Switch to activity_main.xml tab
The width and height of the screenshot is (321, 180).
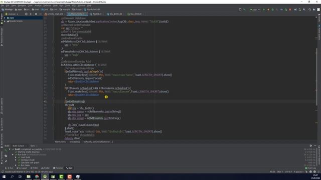[x=55, y=14]
